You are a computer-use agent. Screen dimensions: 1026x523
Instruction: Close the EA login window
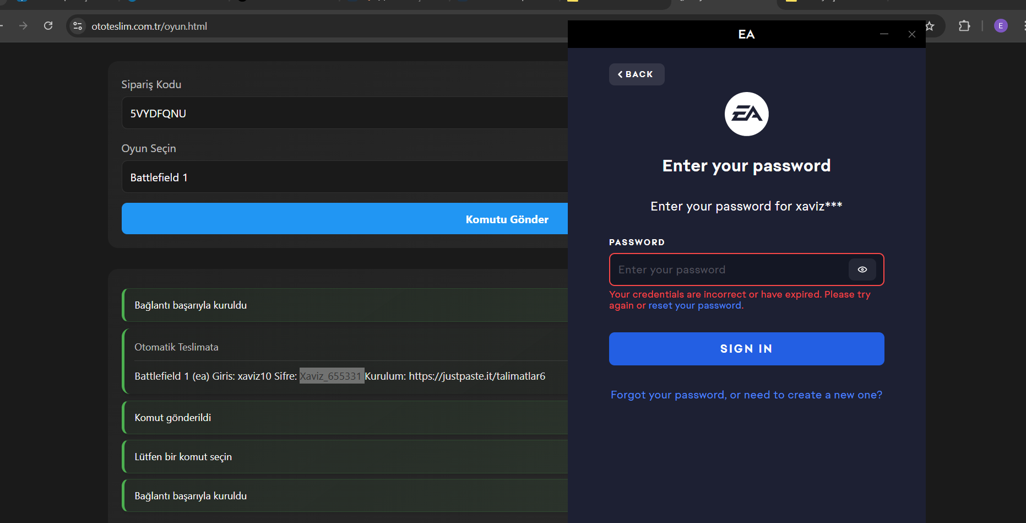912,34
